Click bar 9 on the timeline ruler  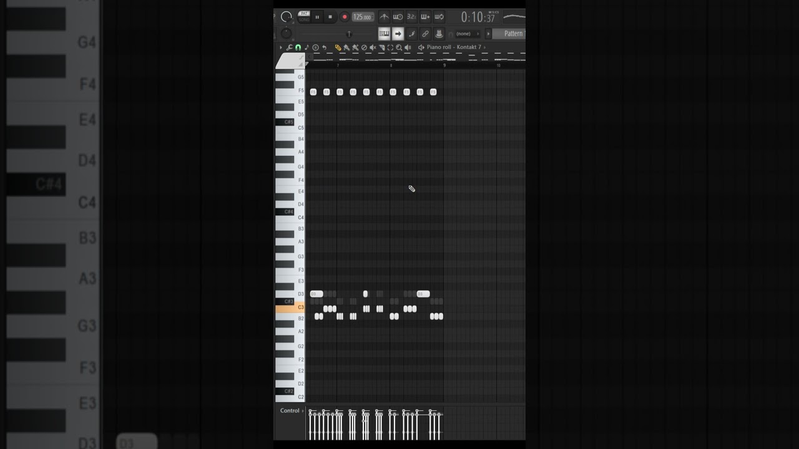click(444, 65)
